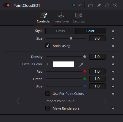Click the Red value field
The image size is (123, 122).
pos(97,71)
